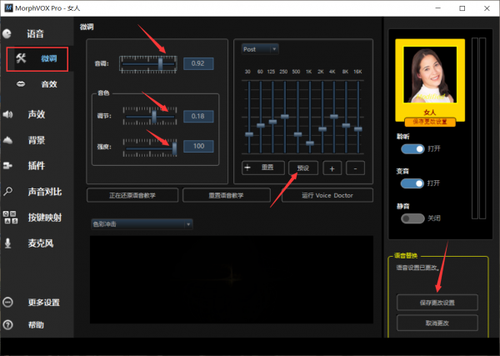Viewport: 500px width, 356px height.
Task: Toggle the 静音 switch
Action: [412, 218]
